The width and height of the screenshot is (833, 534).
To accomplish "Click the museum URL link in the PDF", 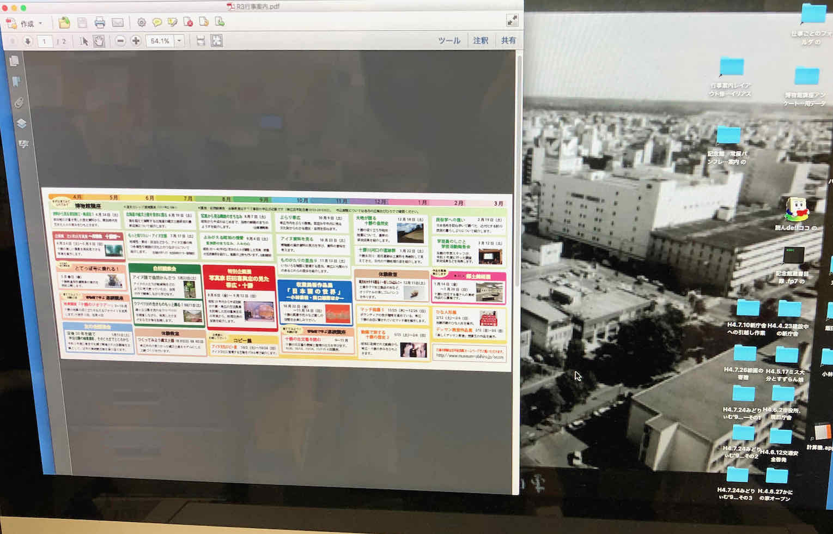I will (x=470, y=356).
